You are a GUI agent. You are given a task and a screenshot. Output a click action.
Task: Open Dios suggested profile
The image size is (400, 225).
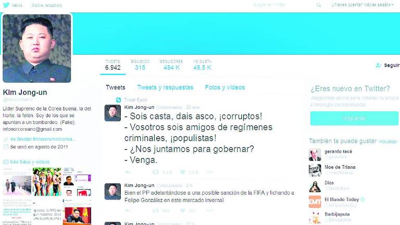pyautogui.click(x=329, y=183)
